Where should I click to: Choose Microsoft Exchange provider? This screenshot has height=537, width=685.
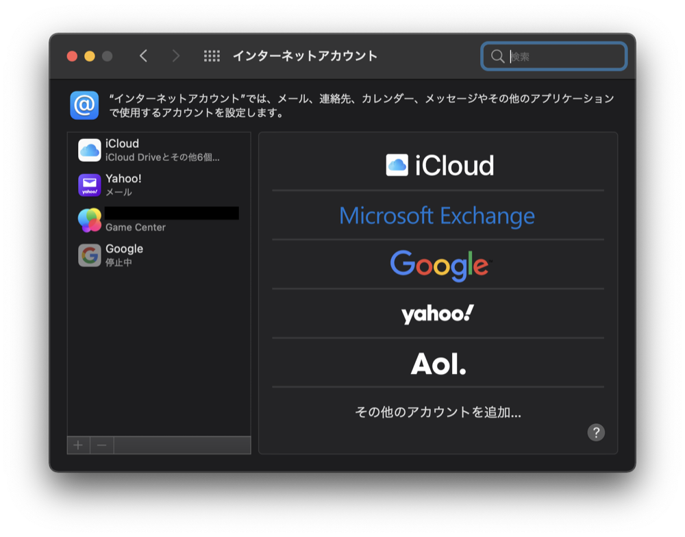[x=438, y=215]
